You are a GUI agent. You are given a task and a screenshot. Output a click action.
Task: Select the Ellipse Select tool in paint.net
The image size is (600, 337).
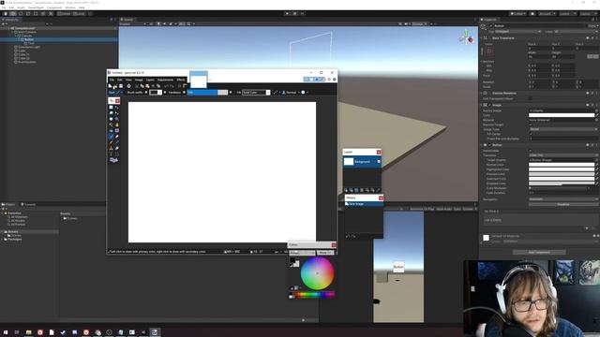(111, 119)
